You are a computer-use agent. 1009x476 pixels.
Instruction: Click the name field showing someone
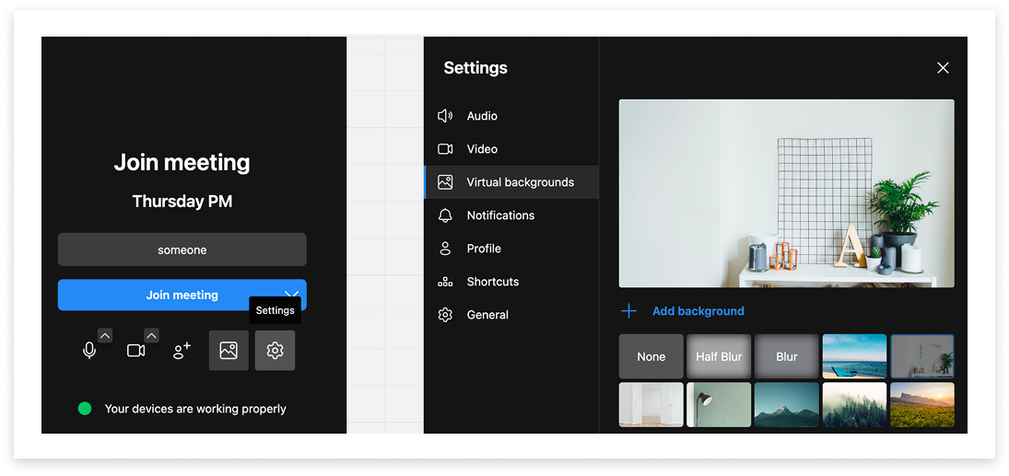[182, 250]
